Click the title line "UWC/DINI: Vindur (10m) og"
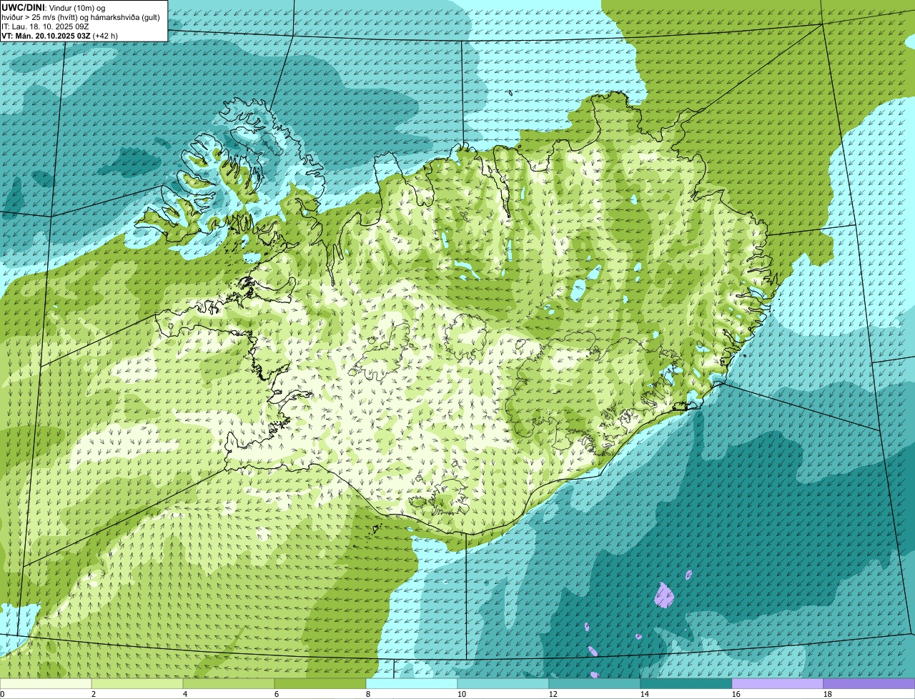915x699 pixels. click(x=54, y=7)
